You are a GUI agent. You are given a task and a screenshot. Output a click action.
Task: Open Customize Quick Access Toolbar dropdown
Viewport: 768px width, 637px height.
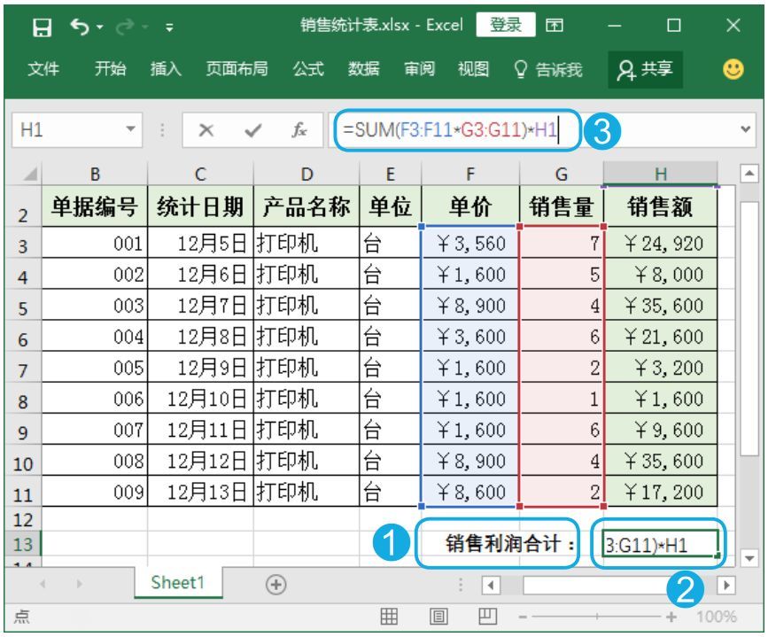coord(169,27)
